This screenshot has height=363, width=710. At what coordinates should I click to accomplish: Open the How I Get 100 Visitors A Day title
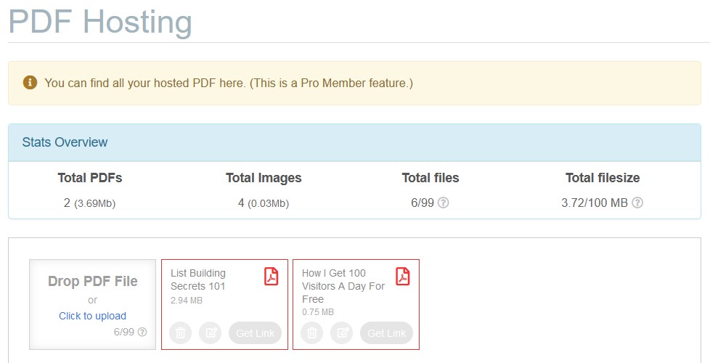pos(343,286)
